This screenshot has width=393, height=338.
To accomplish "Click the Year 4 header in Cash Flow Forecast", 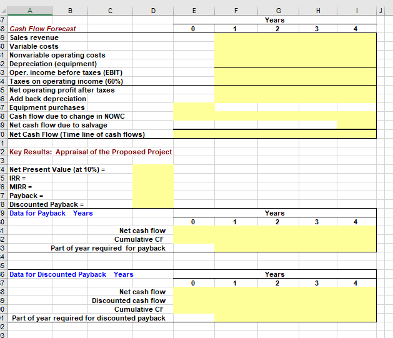I will tap(356, 29).
